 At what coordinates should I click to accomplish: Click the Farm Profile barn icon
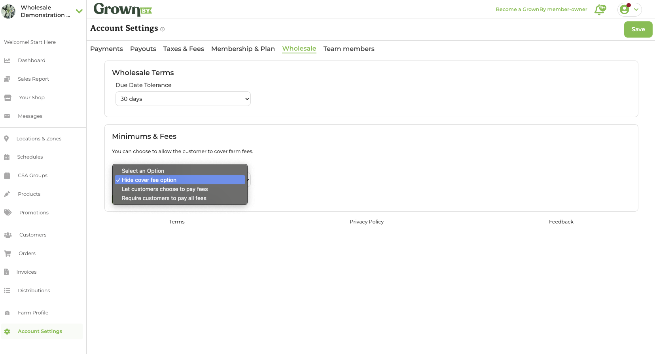pos(7,313)
